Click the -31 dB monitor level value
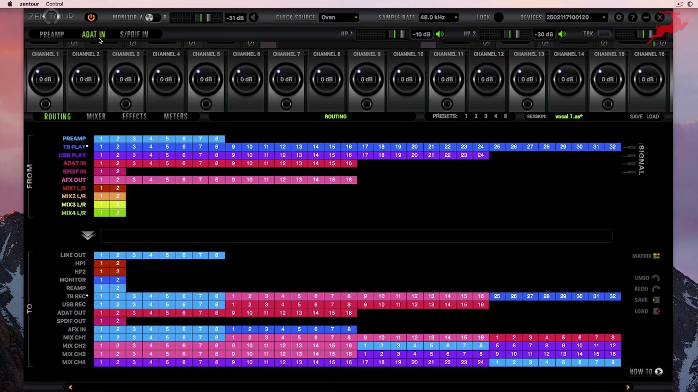Screen dimensions: 698x392 point(236,18)
